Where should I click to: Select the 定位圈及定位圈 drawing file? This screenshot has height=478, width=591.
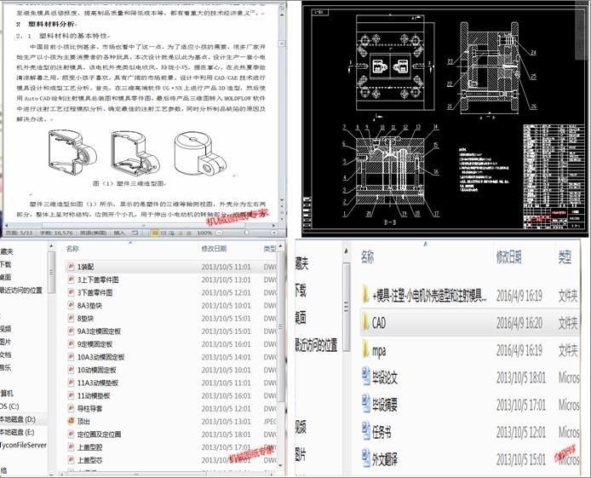click(99, 434)
